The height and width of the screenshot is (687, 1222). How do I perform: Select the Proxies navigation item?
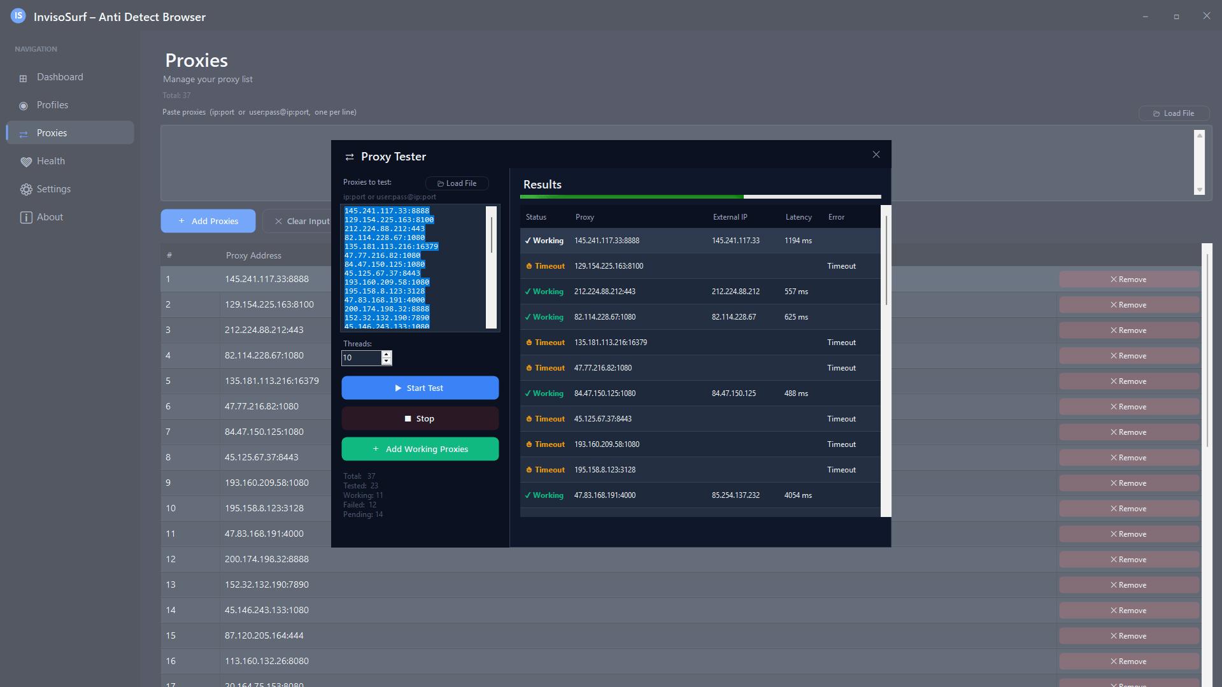[x=70, y=133]
